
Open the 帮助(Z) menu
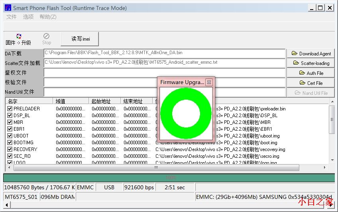pos(48,17)
